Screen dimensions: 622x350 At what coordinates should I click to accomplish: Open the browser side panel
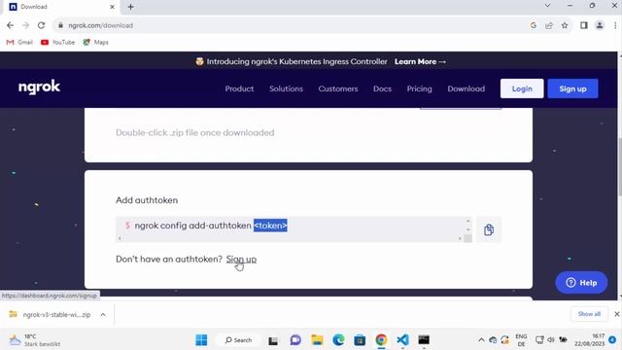pyautogui.click(x=584, y=25)
